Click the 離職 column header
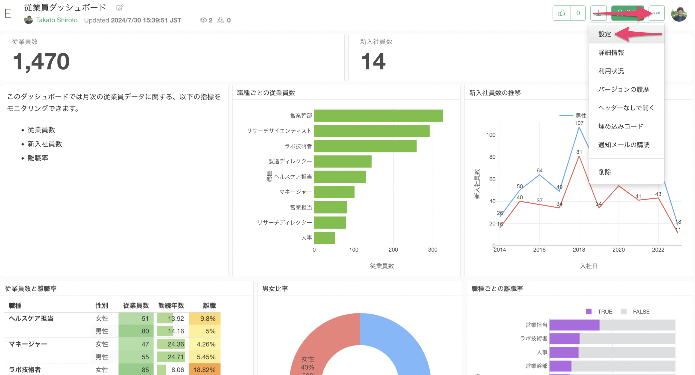Viewport: 695px width, 375px height. [209, 305]
